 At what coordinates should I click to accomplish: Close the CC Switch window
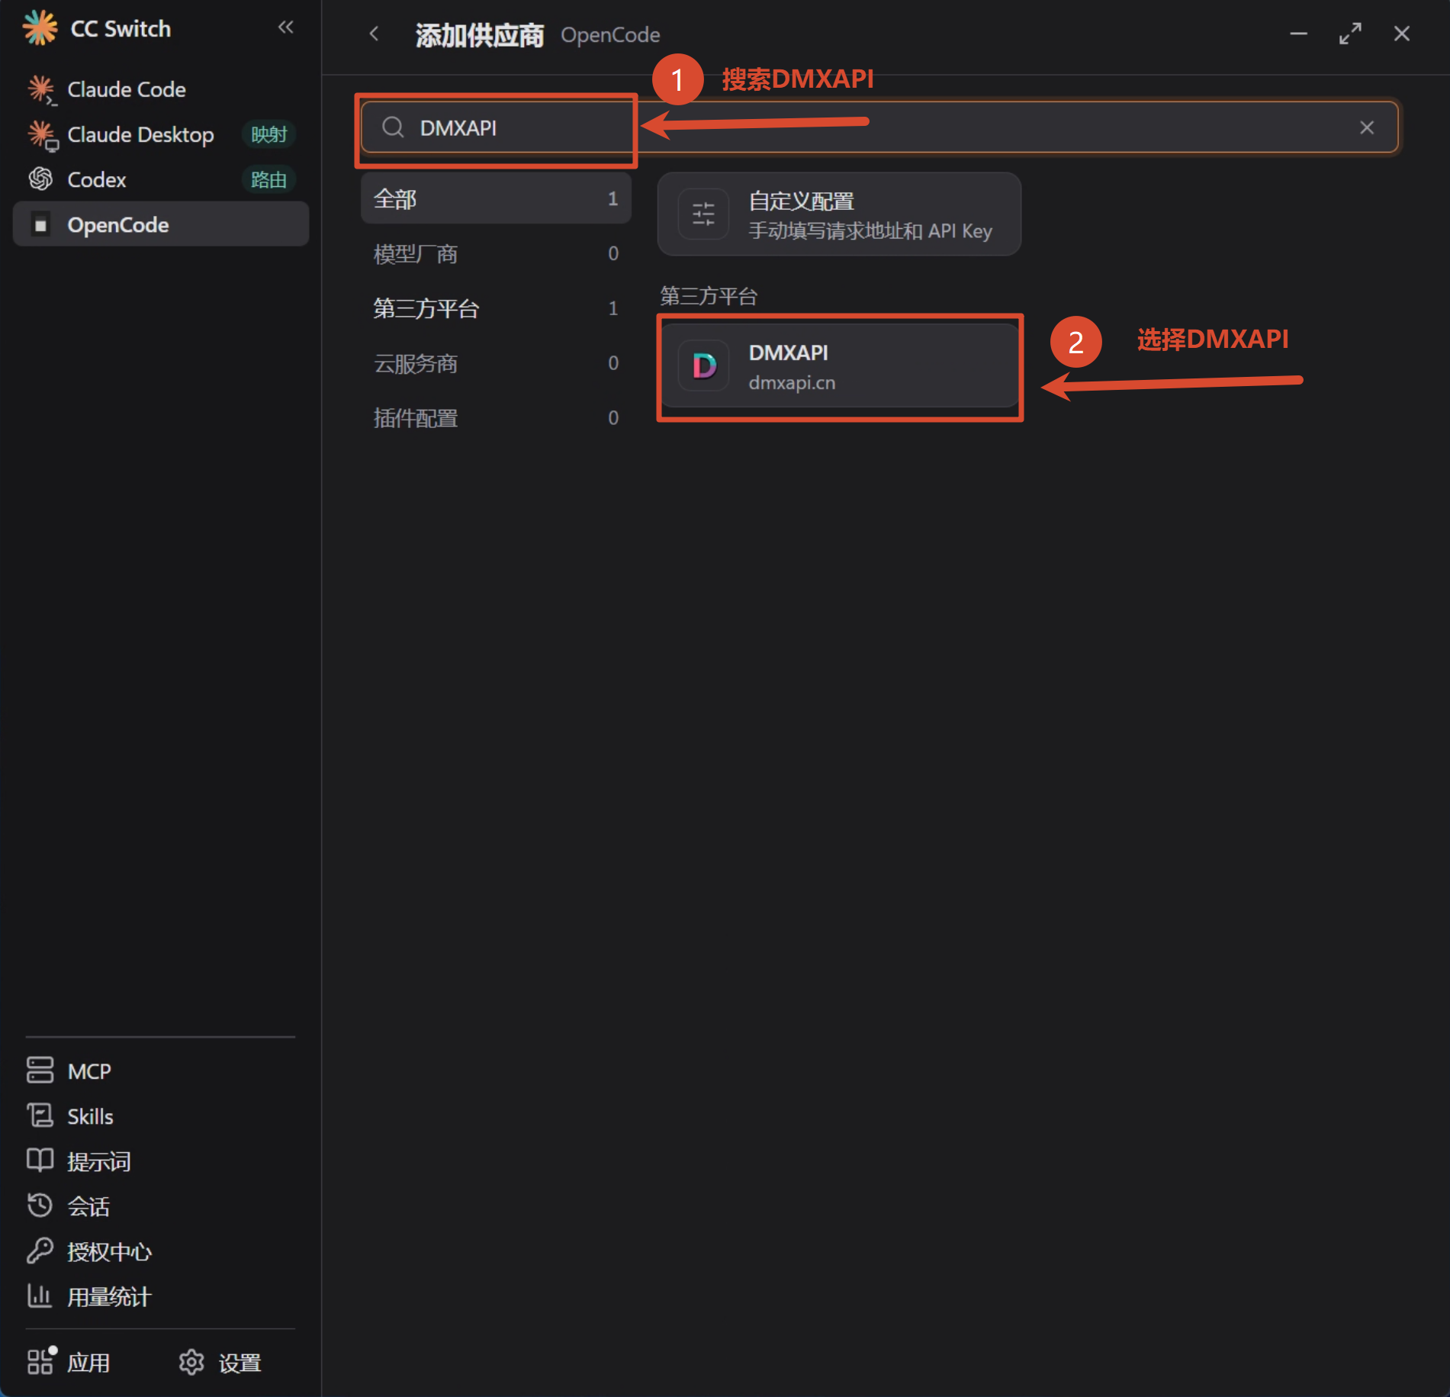coord(1401,34)
